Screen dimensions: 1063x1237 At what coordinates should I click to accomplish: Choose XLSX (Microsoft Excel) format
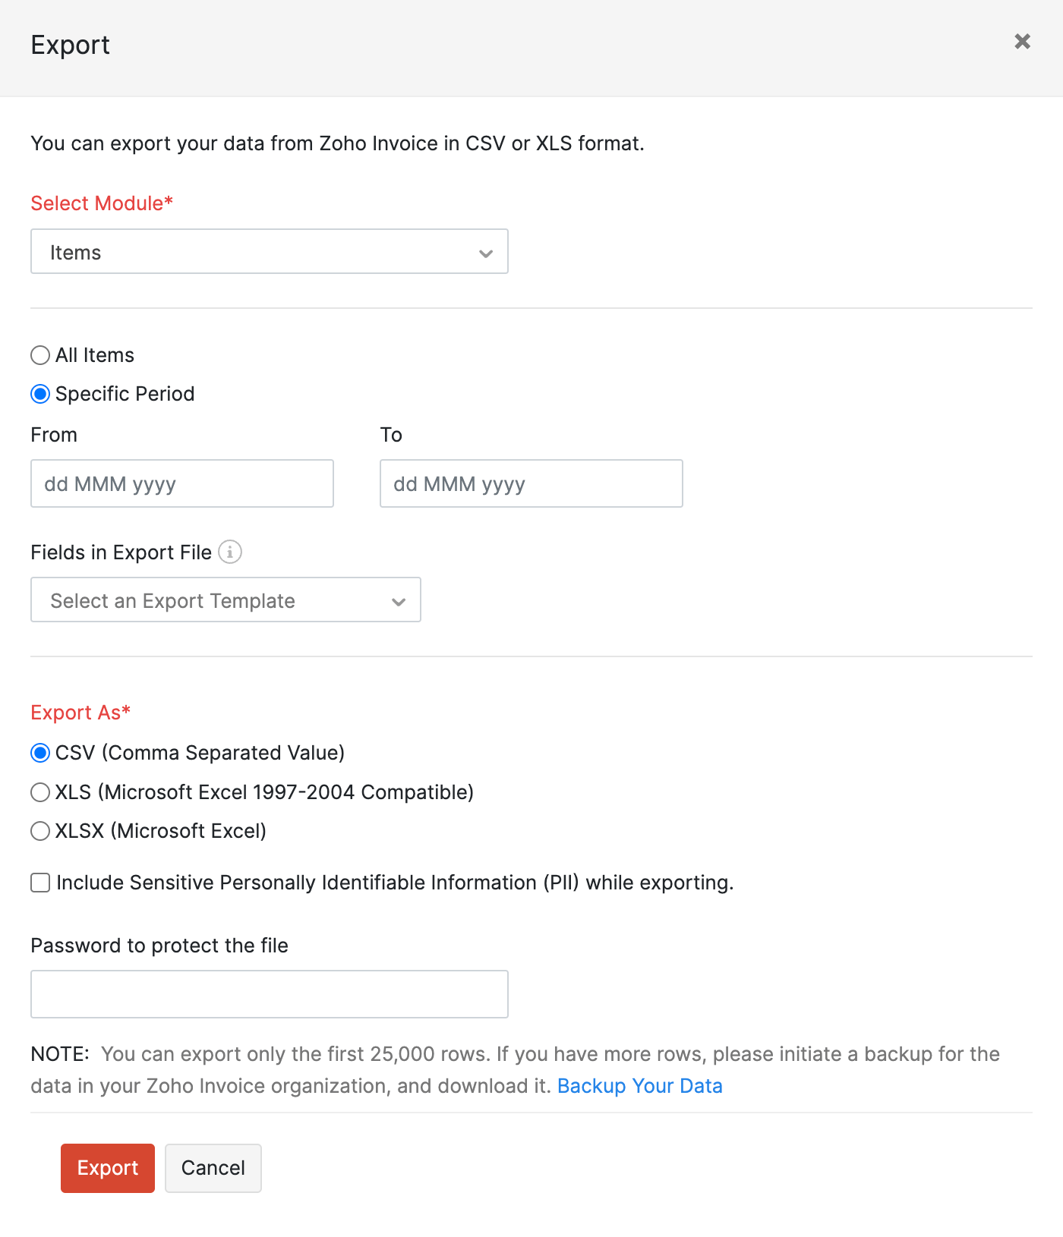click(x=40, y=831)
